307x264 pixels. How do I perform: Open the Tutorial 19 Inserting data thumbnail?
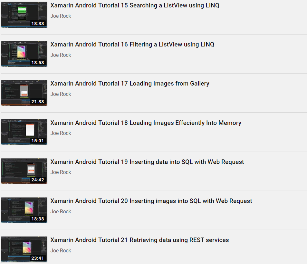(x=24, y=171)
